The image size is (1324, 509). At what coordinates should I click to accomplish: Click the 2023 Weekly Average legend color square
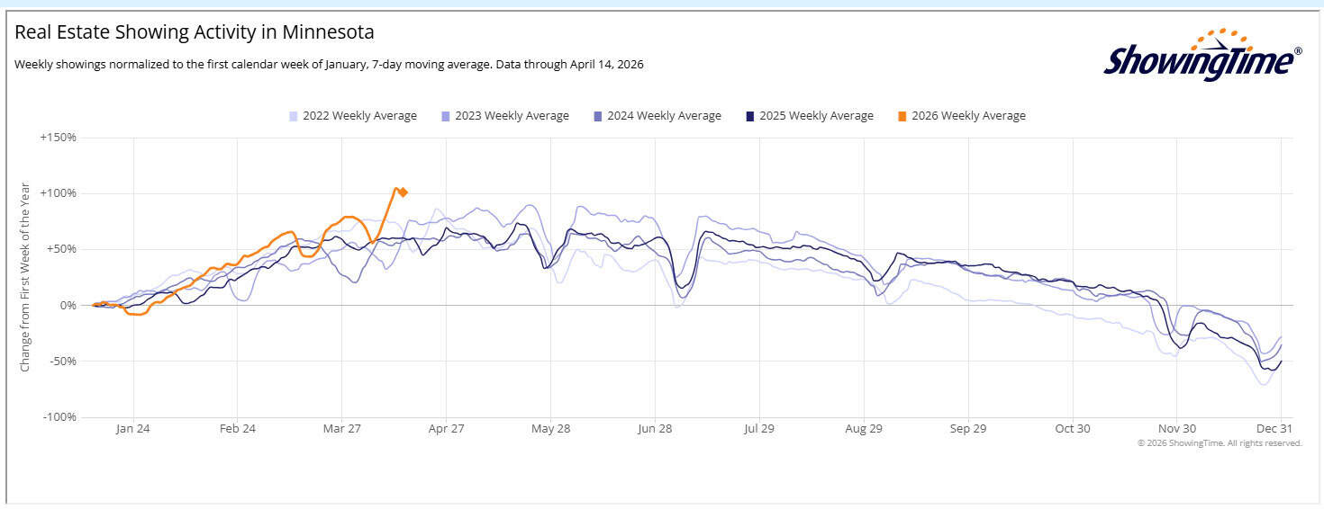445,116
